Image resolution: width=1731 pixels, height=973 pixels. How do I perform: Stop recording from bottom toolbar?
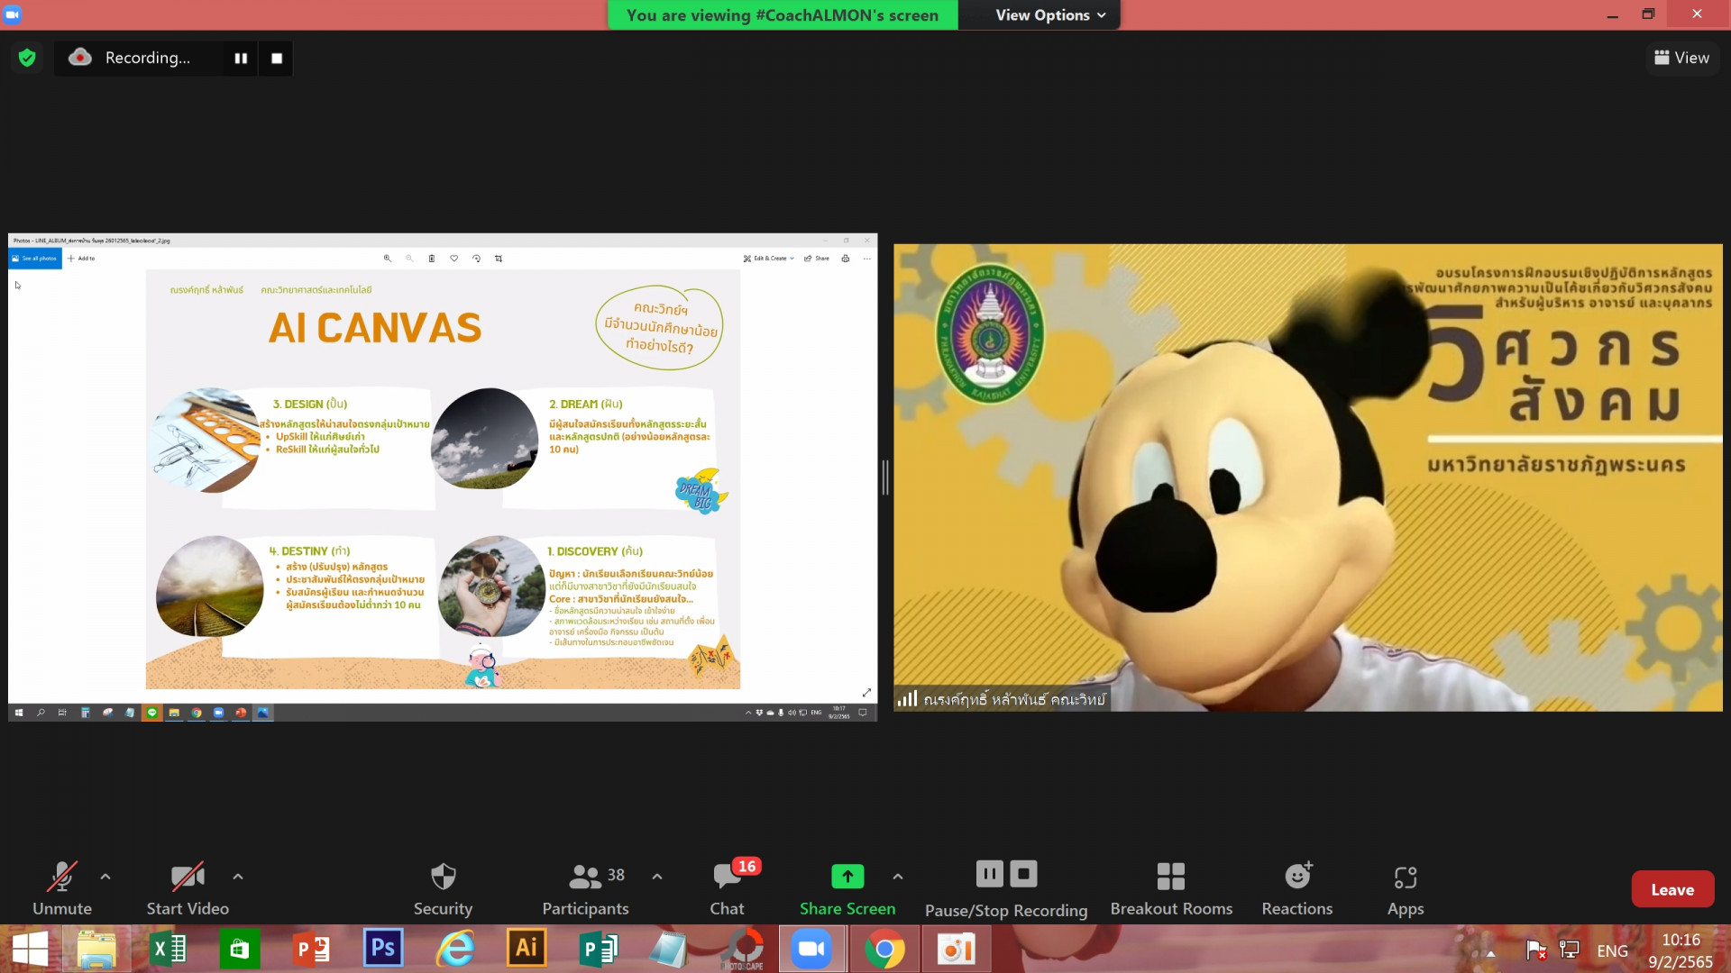click(x=1023, y=873)
